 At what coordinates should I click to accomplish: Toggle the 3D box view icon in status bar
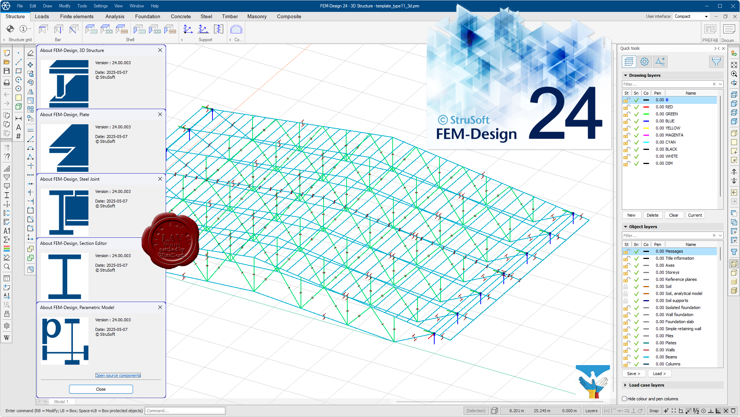[x=494, y=411]
